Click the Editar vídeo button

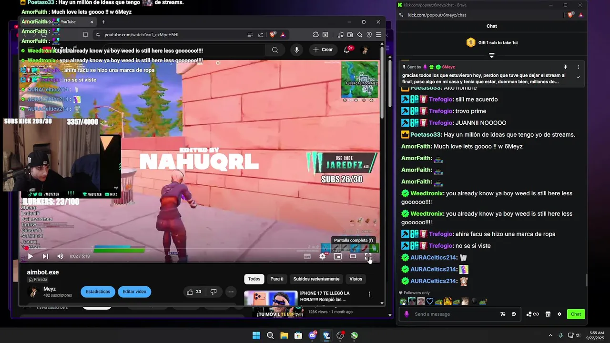(134, 292)
